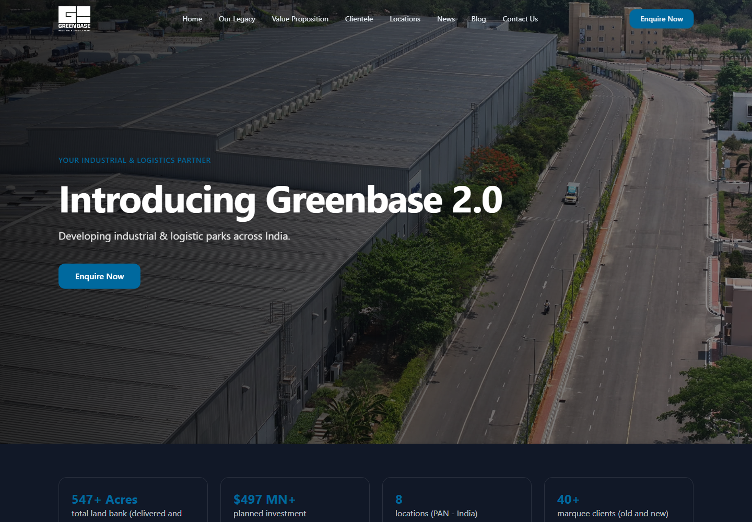Select the '547+ Acres' stat card

(133, 500)
